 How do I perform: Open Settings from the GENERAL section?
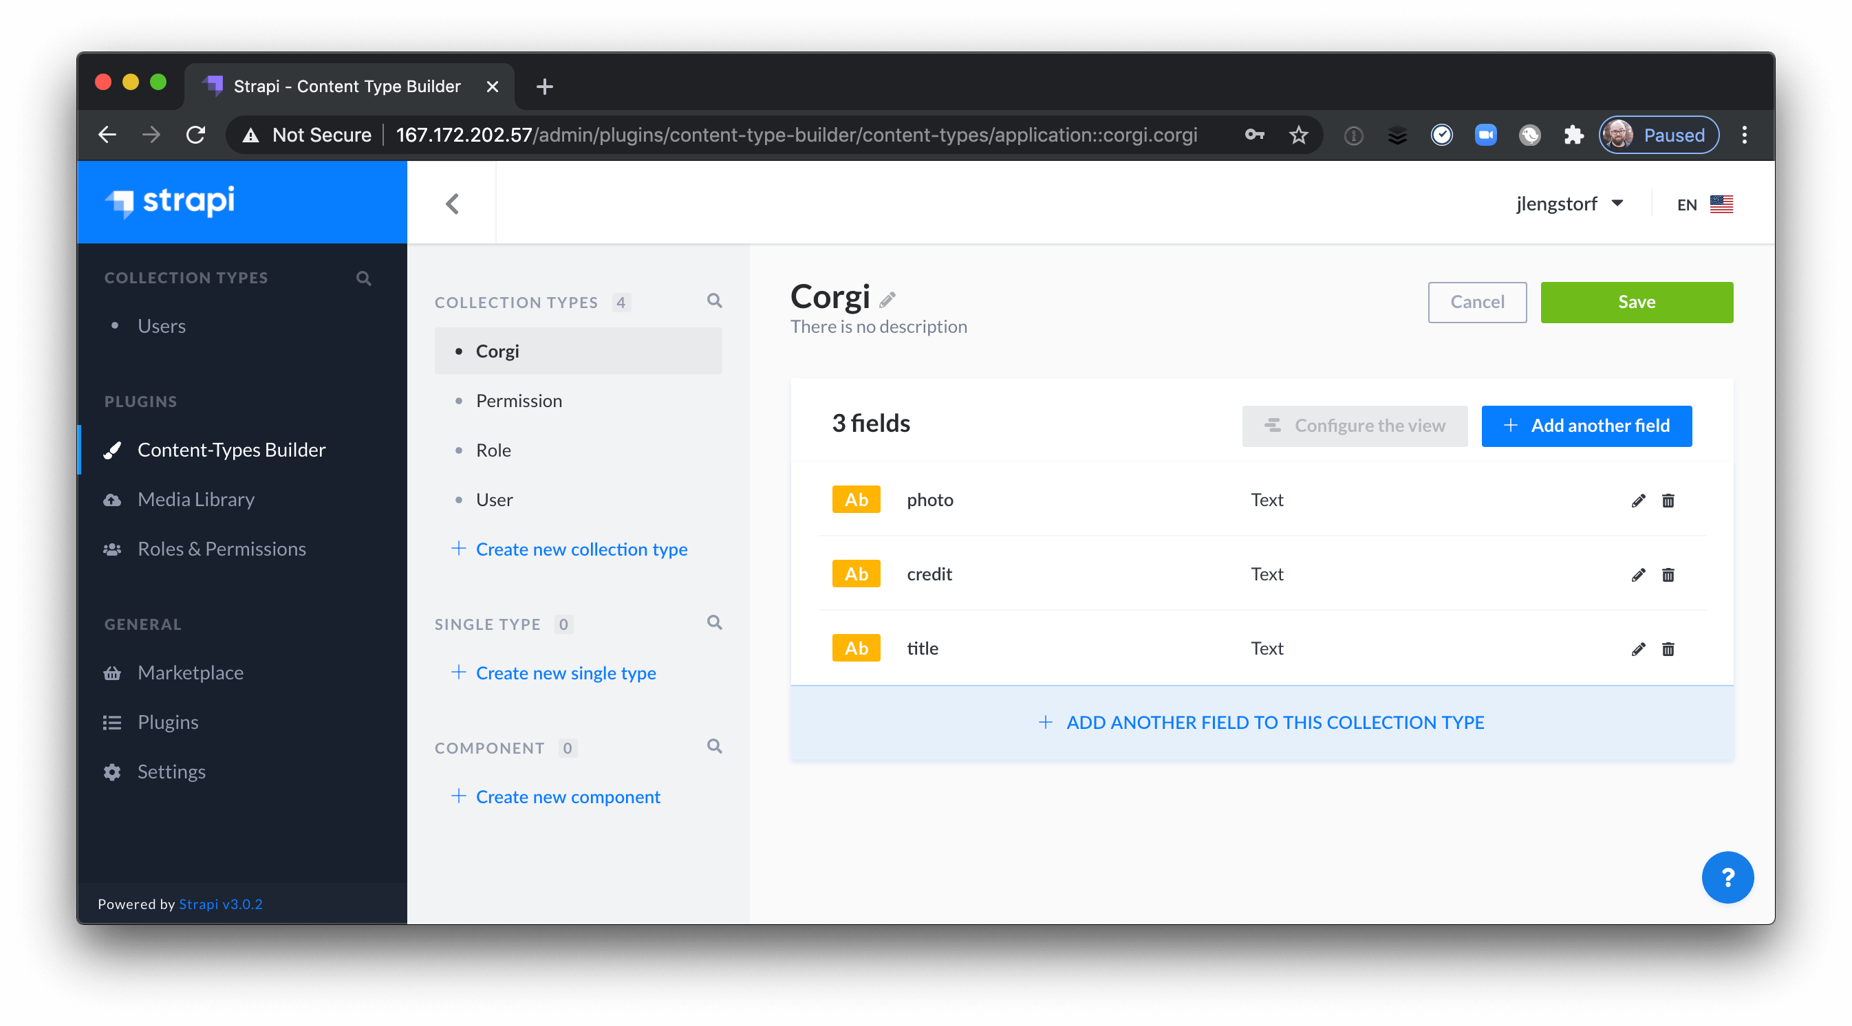pos(172,771)
